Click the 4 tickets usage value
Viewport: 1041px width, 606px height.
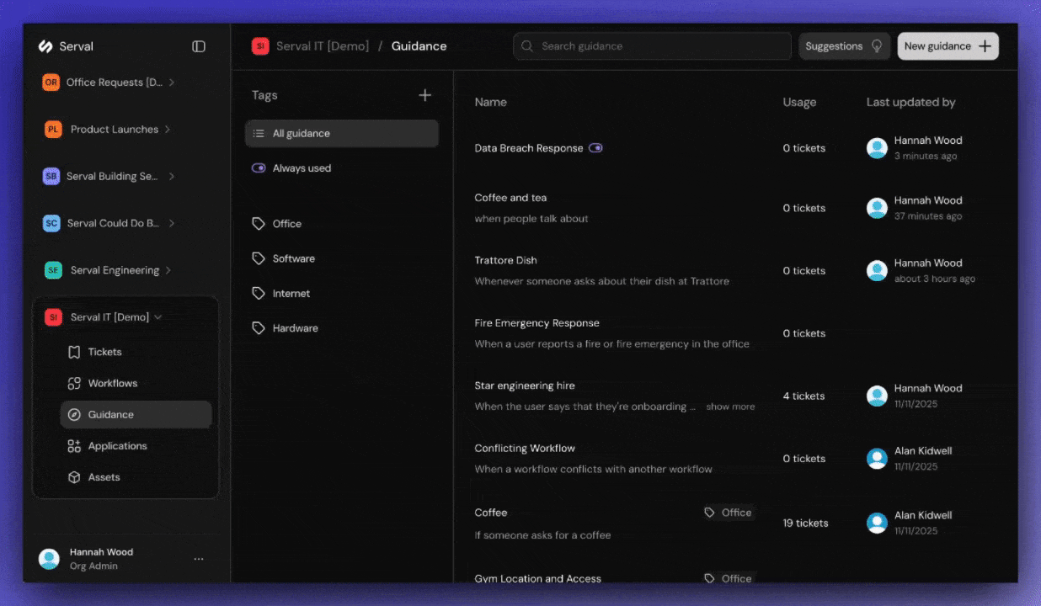click(803, 396)
